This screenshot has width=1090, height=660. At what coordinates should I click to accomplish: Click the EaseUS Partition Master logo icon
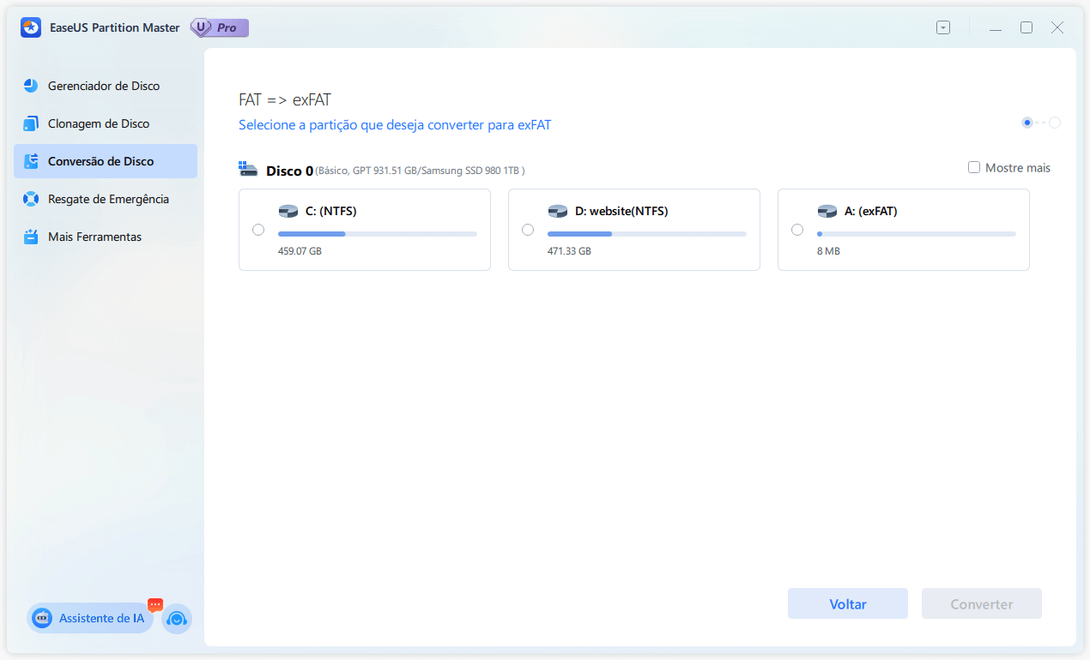(x=31, y=27)
